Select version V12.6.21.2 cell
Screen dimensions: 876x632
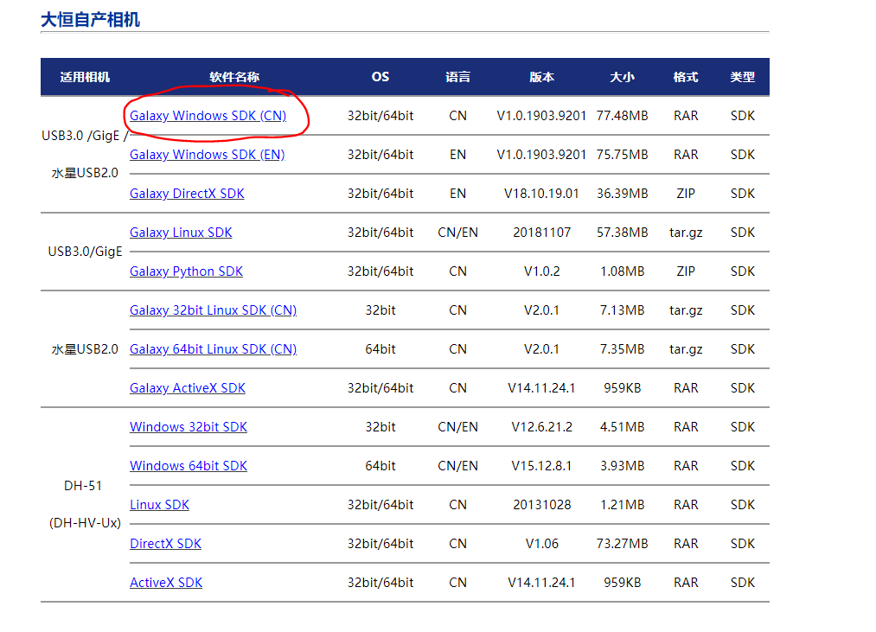point(542,427)
